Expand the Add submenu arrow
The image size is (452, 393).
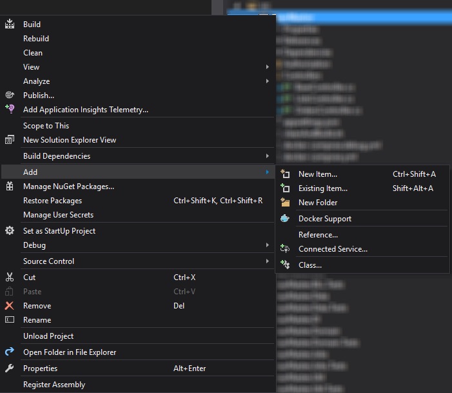click(267, 172)
